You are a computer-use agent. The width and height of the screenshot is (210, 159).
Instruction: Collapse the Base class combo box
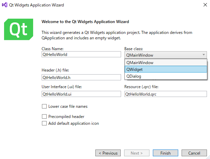166,55
